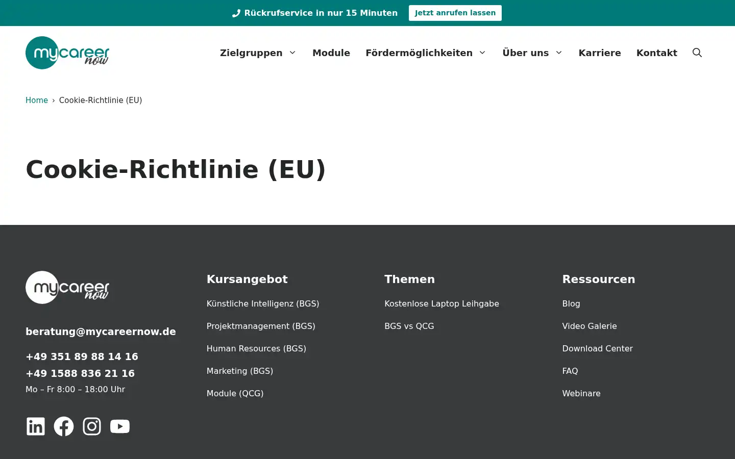Viewport: 735px width, 459px height.
Task: Click the mycareer now logo in header
Action: coord(67,53)
